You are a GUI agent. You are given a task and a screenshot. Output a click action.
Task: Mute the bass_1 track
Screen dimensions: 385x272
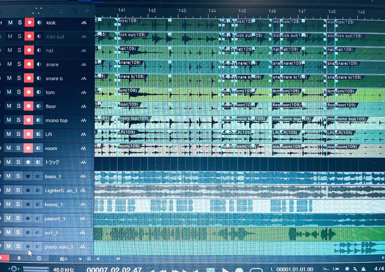(9, 176)
